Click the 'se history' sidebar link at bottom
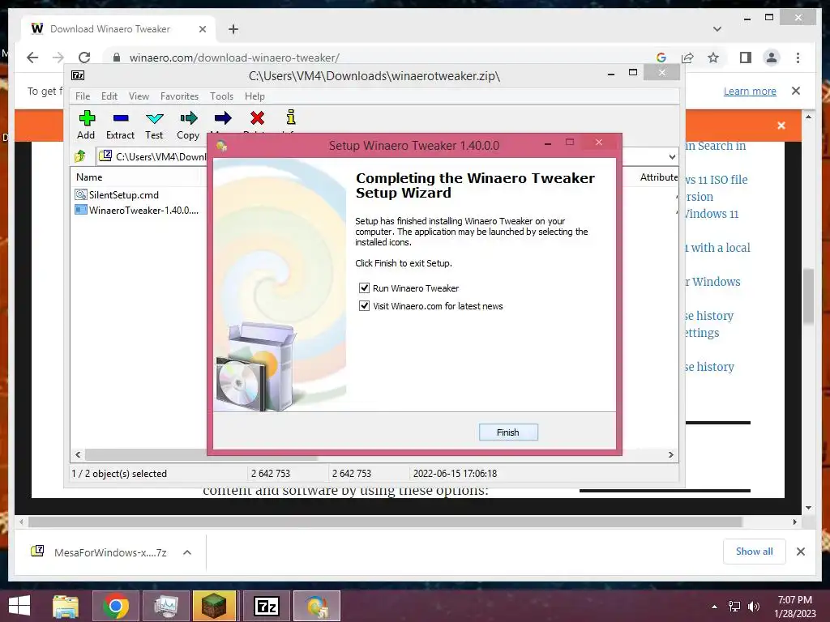Screen dimensions: 830x622 [709, 367]
